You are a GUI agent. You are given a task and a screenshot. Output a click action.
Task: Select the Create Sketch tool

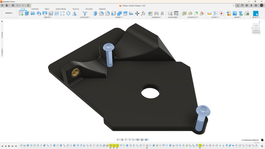pyautogui.click(x=21, y=13)
